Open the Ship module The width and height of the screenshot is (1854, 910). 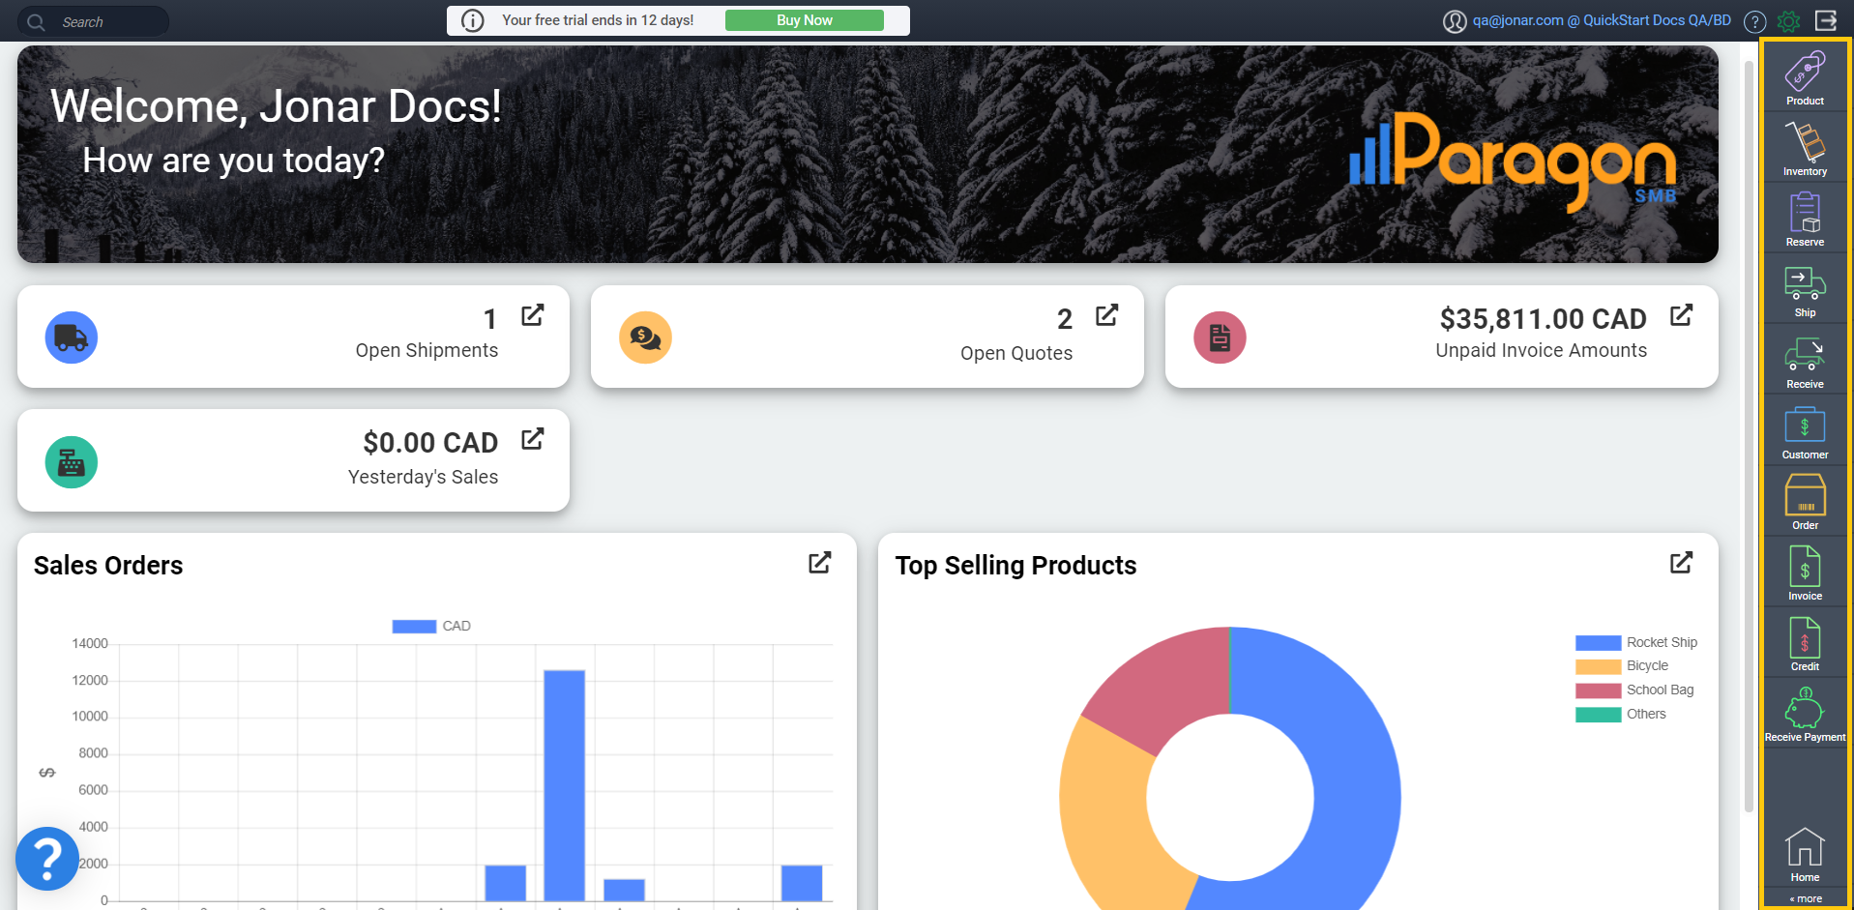(x=1805, y=290)
